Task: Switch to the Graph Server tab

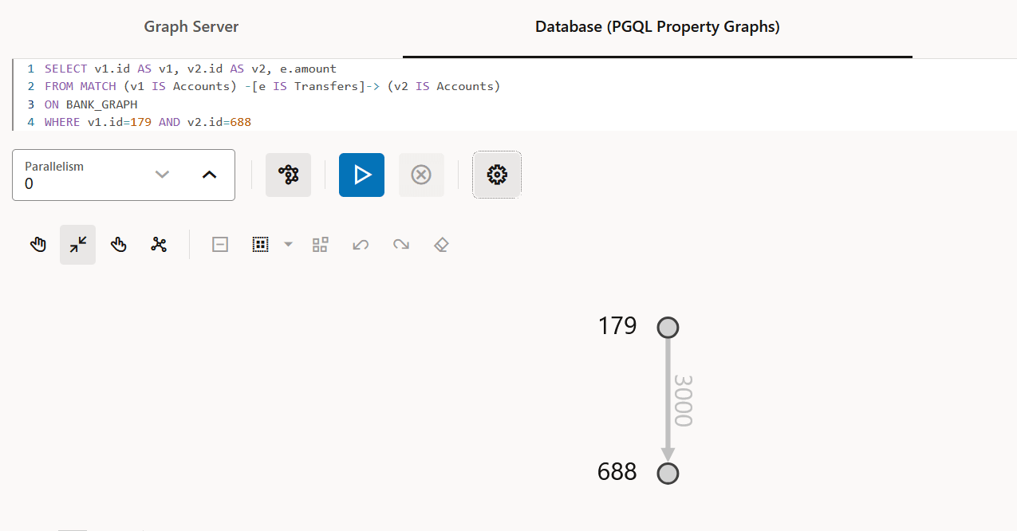Action: (x=191, y=27)
